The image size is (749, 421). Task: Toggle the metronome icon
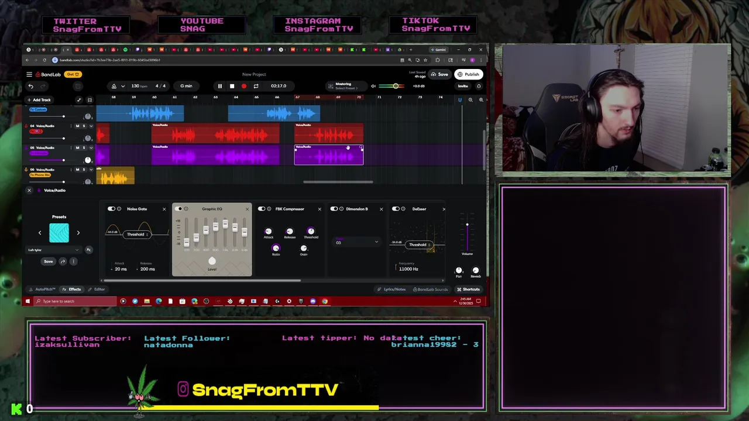tap(114, 86)
